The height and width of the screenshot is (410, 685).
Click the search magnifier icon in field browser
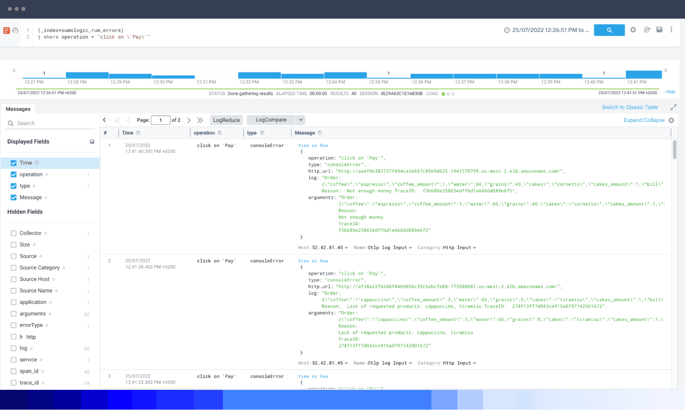pos(11,123)
